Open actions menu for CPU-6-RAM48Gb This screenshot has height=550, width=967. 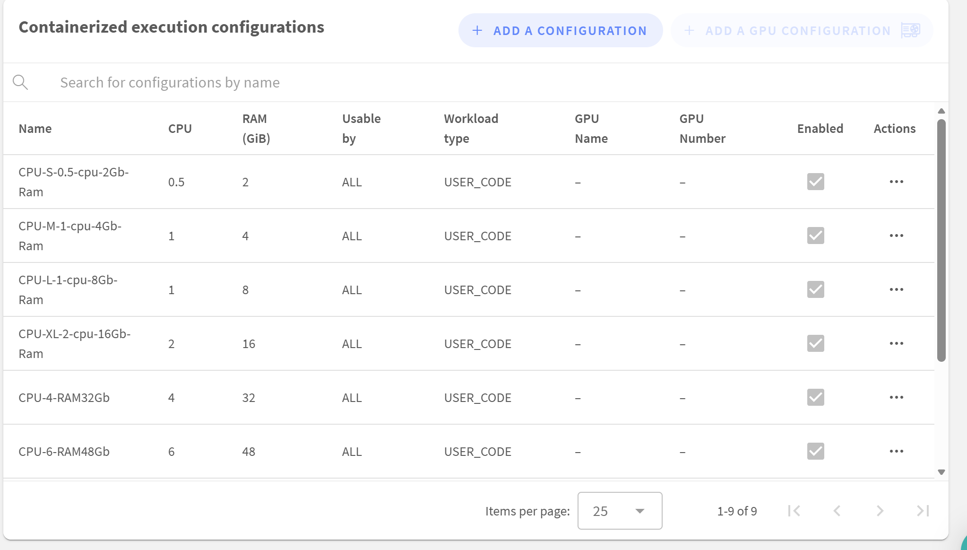click(x=896, y=452)
